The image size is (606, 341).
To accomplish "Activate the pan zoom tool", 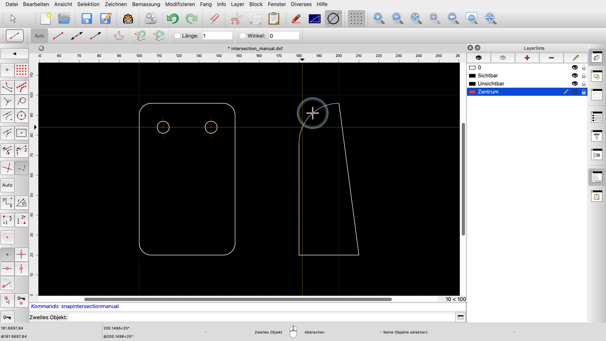I will [x=490, y=19].
